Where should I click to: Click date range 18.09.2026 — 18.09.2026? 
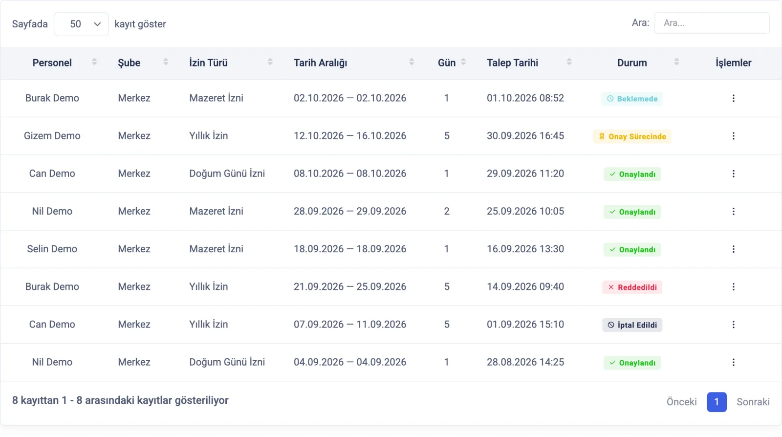350,249
